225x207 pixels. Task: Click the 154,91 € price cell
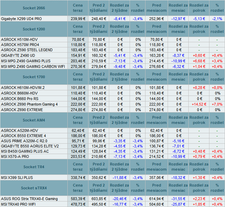tap(78, 55)
